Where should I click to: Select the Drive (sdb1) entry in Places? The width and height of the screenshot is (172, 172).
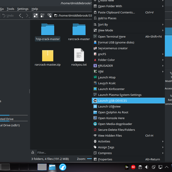click(10, 125)
